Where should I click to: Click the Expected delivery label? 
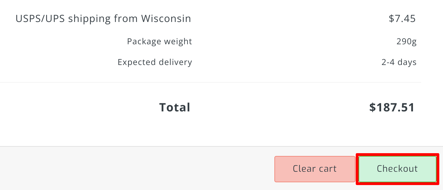tap(155, 62)
